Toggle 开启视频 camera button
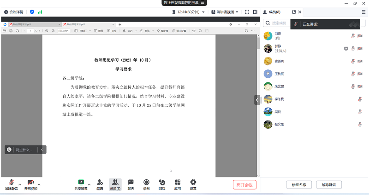This screenshot has height=195, width=369. point(31,183)
